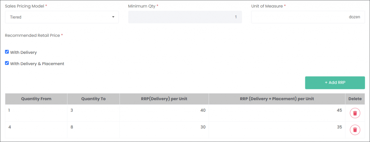Delete the 1 to 3 quantity row

tap(355, 113)
